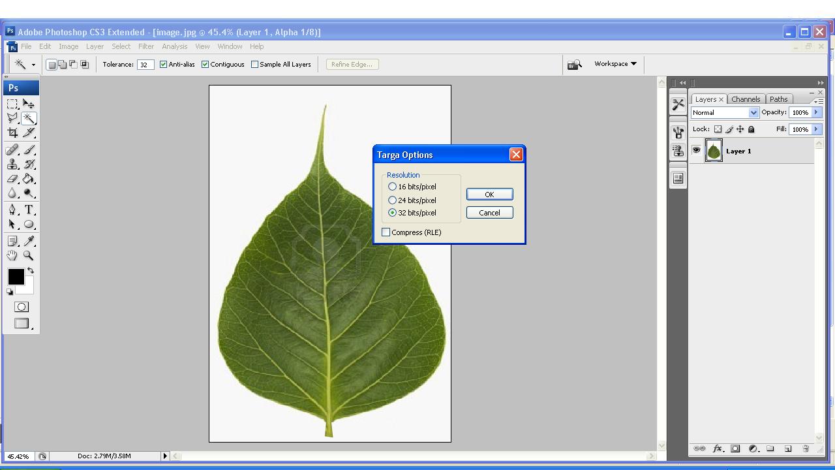Click the delete layer trash icon
The height and width of the screenshot is (470, 835).
click(806, 448)
